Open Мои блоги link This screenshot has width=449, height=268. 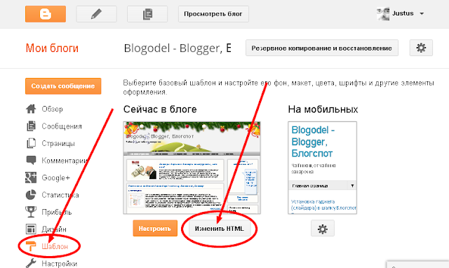pyautogui.click(x=52, y=48)
